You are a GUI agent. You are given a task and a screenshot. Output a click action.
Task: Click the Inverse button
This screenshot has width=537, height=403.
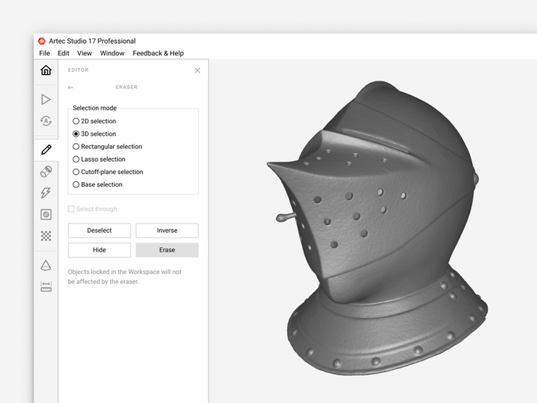(x=167, y=230)
